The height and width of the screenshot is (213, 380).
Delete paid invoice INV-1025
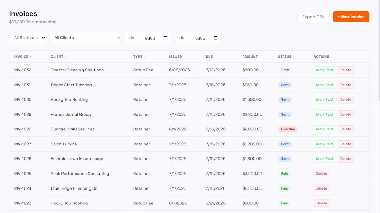(322, 174)
